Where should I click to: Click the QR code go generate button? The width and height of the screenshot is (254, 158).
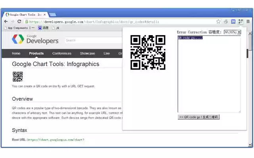point(198,117)
